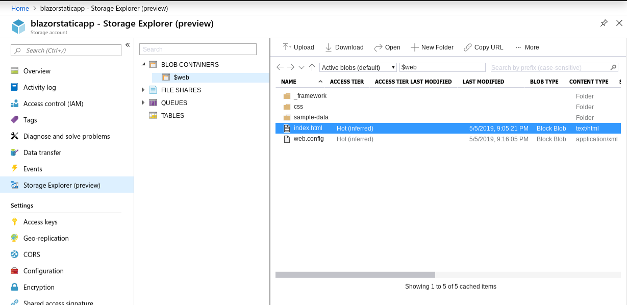Click the TABLES node icon
This screenshot has width=627, height=305.
coord(153,115)
